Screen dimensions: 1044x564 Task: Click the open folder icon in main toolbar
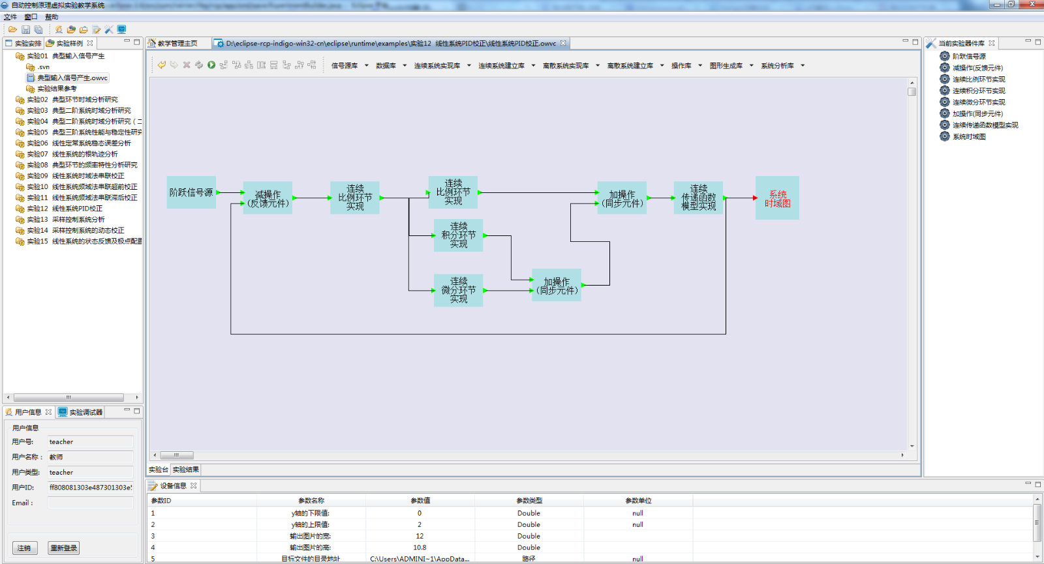12,30
